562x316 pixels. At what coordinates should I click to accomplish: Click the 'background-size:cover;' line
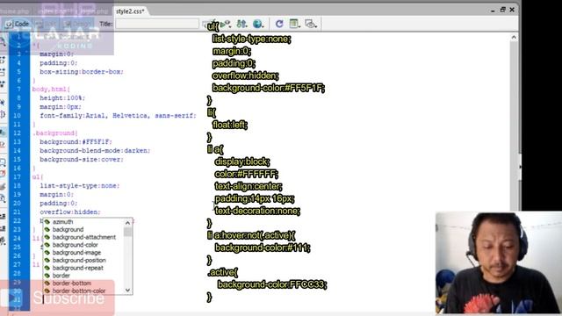(82, 160)
